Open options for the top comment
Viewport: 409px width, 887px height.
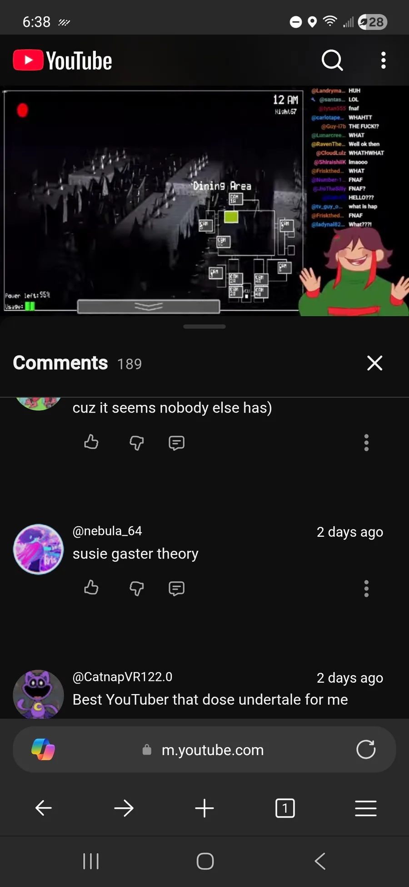tap(366, 443)
